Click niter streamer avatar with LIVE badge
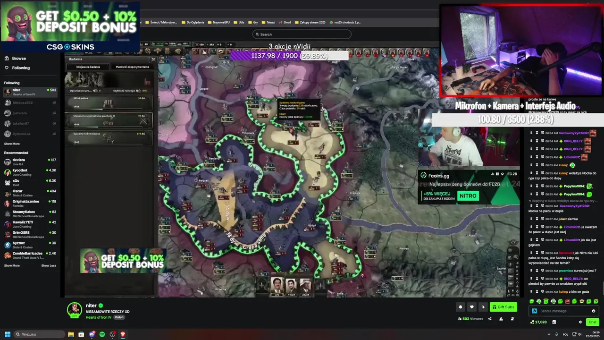This screenshot has height=340, width=604. click(x=74, y=310)
